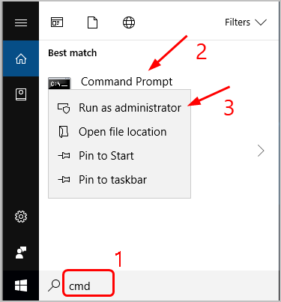Filter results by Apps icon
The image size is (281, 302).
click(57, 22)
